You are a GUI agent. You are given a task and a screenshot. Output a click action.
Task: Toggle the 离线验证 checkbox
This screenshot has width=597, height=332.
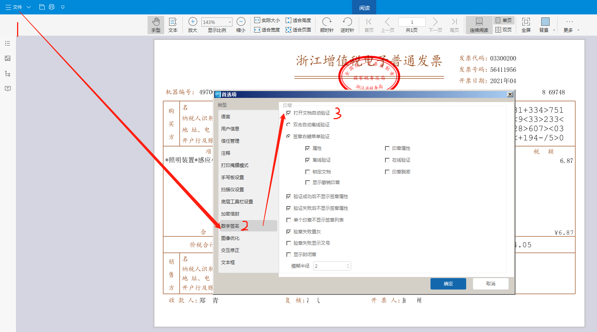[x=308, y=160]
